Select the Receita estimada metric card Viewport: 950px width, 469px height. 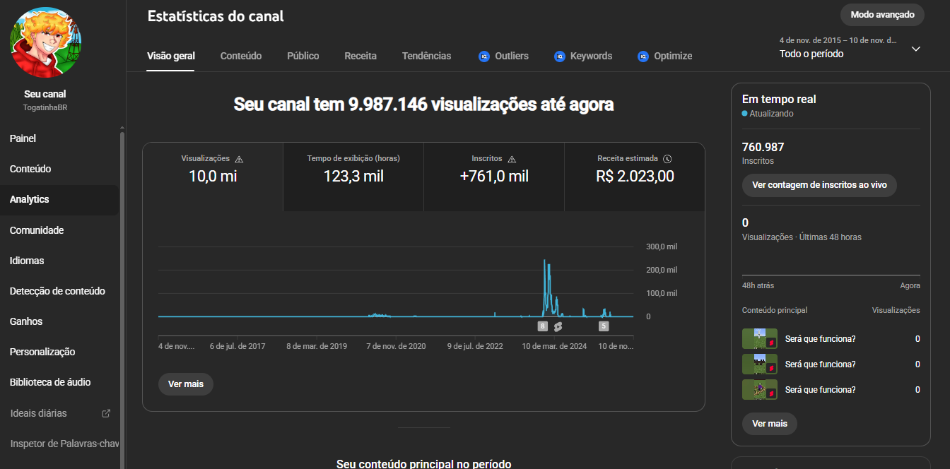(x=635, y=177)
